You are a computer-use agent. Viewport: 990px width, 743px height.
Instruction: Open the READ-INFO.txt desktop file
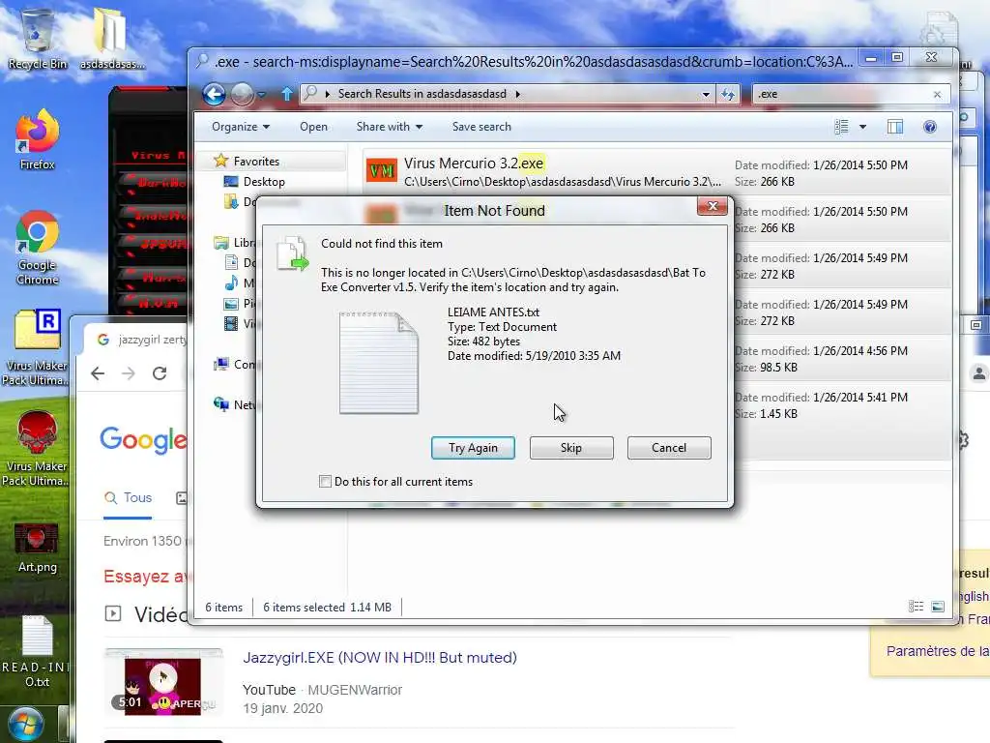pos(38,651)
